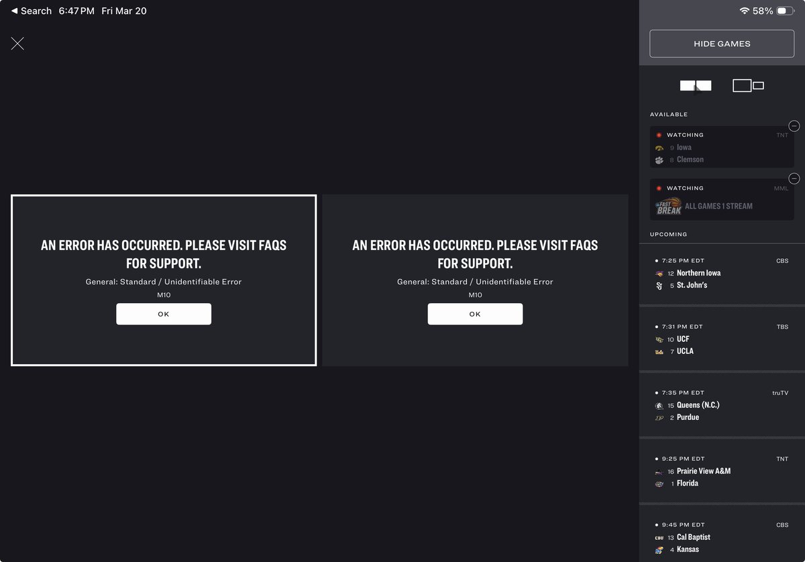Tap the 6:47 PM clock in status bar
This screenshot has height=562, width=805.
point(76,11)
